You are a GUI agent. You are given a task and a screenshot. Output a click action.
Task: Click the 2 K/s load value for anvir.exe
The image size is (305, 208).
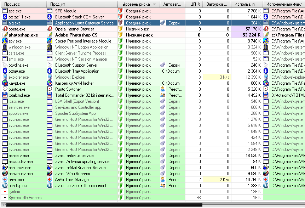tap(224, 180)
